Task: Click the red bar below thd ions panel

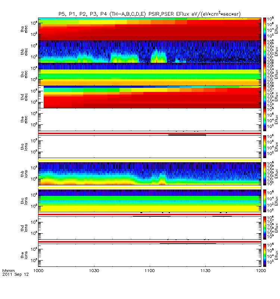Action: [150, 241]
